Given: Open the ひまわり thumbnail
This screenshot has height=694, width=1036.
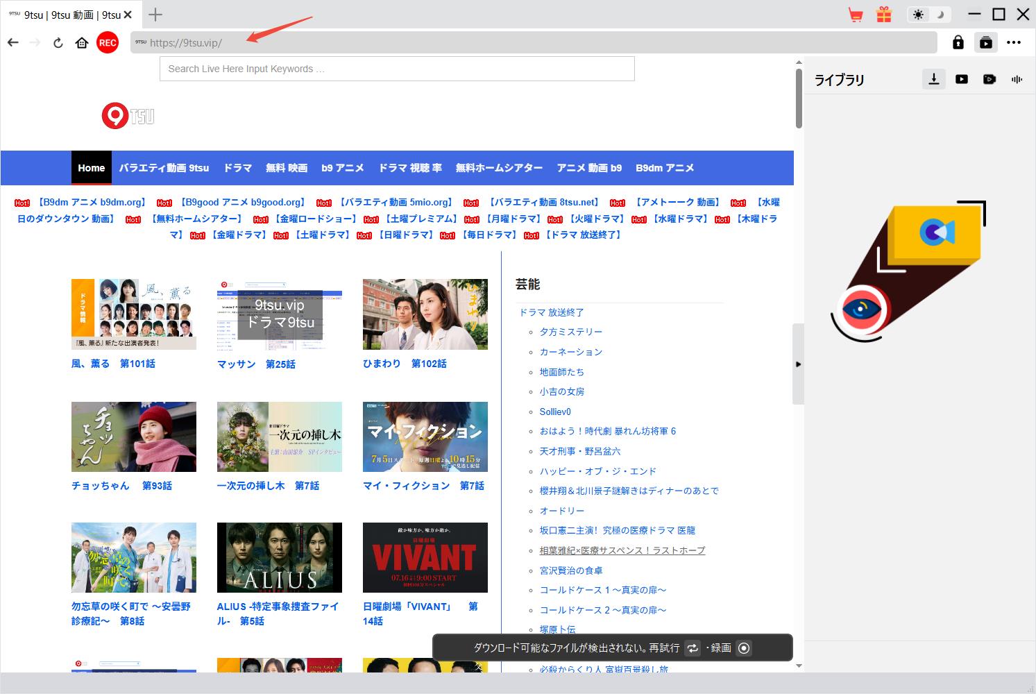Looking at the screenshot, I should (425, 314).
